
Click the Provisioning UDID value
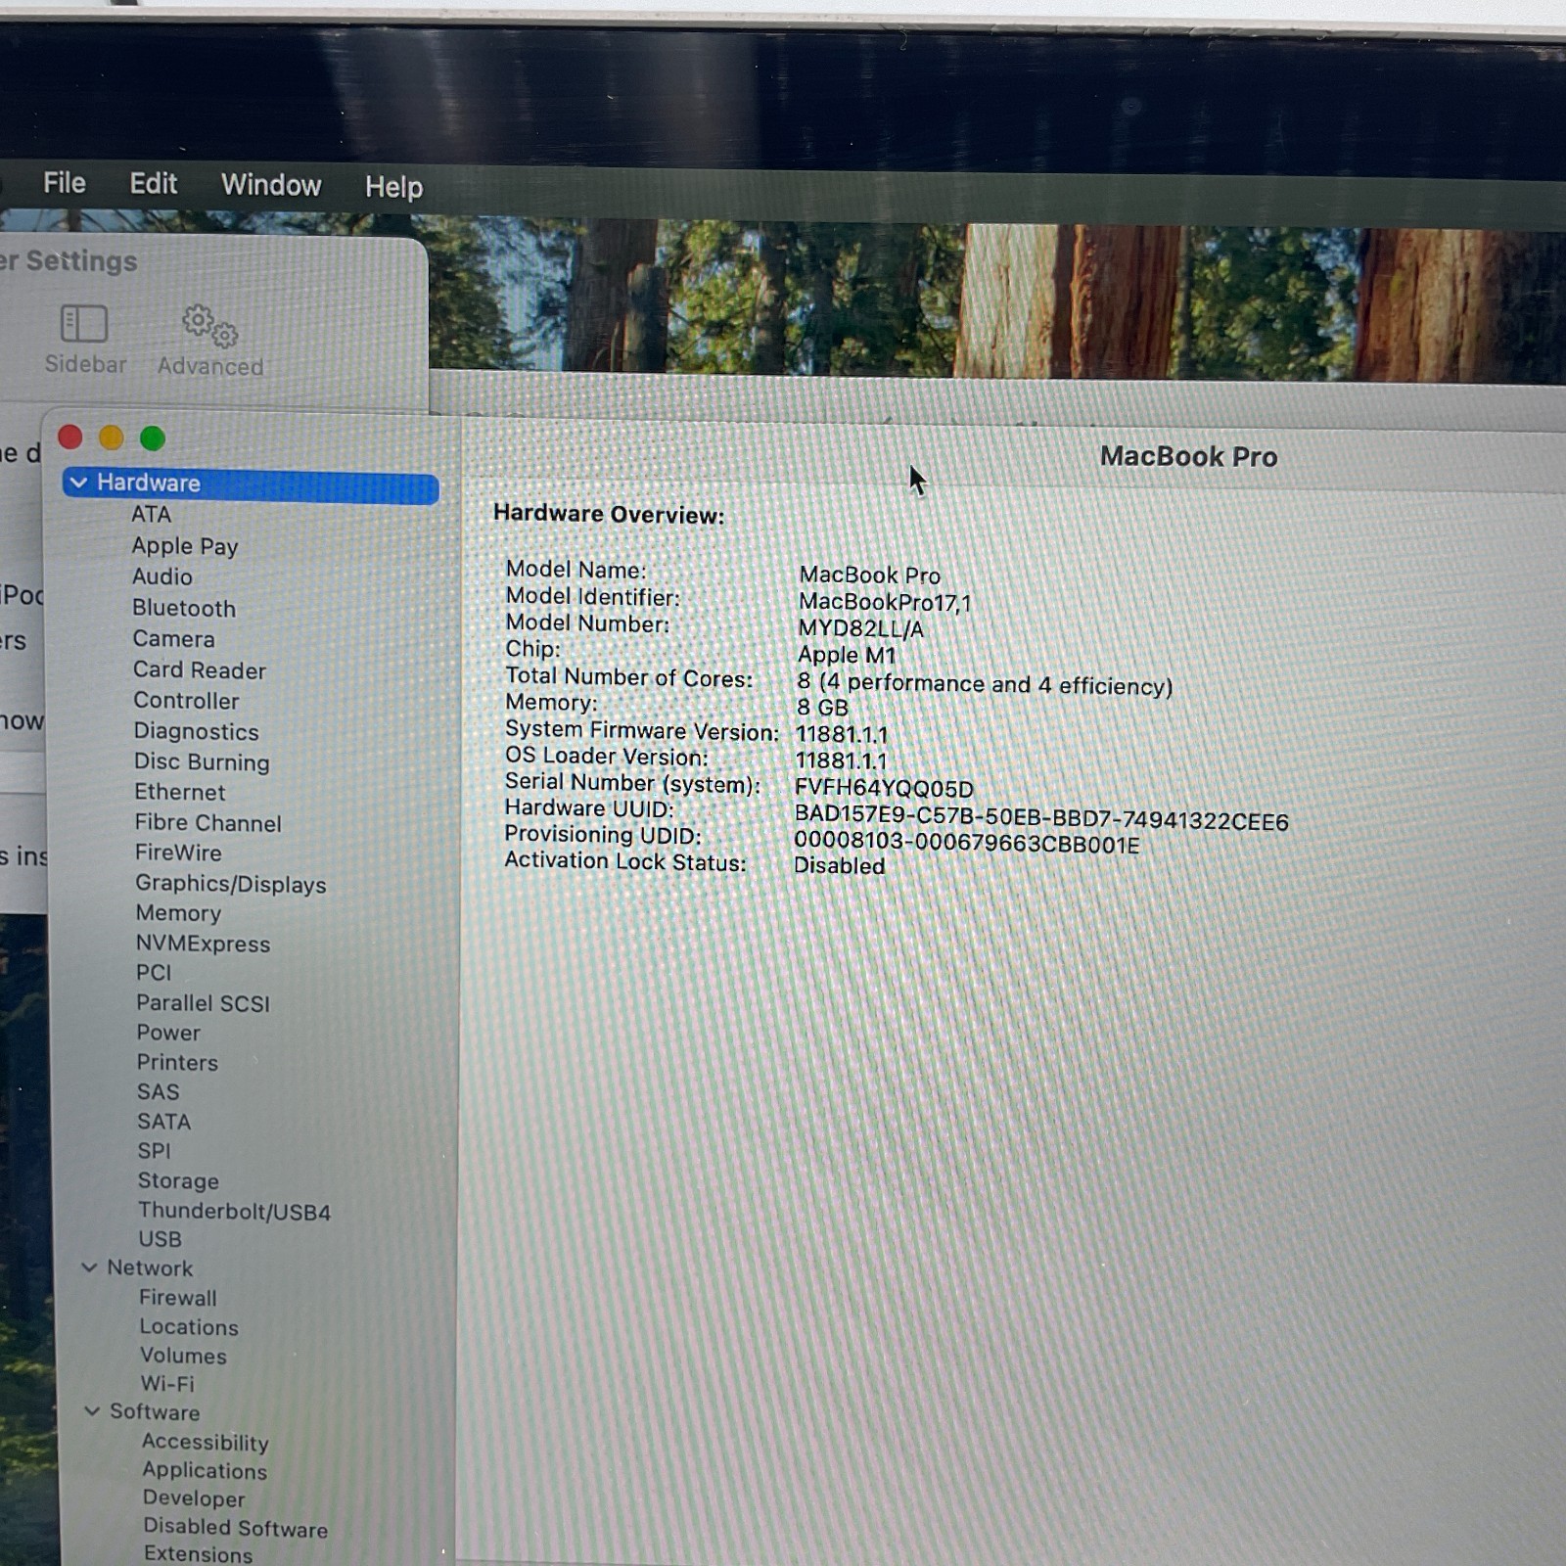[x=967, y=843]
